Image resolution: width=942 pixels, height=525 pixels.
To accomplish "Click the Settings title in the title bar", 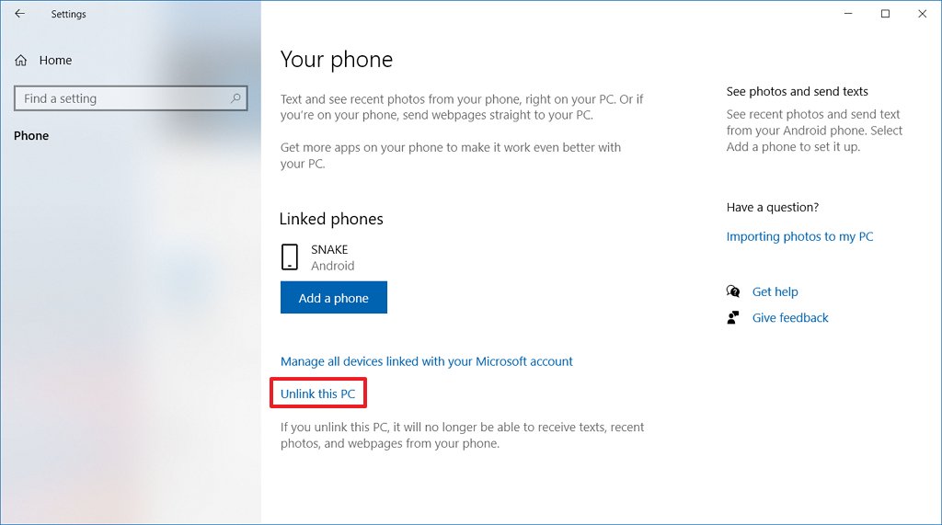I will [70, 14].
